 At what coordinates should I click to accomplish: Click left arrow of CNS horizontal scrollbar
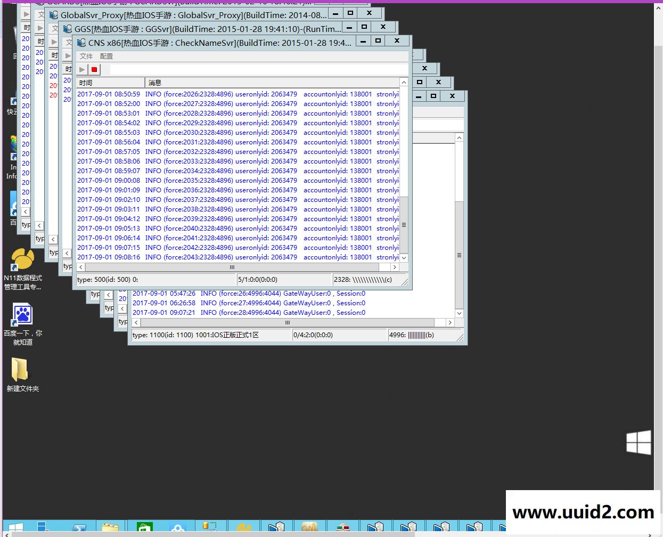click(x=81, y=267)
